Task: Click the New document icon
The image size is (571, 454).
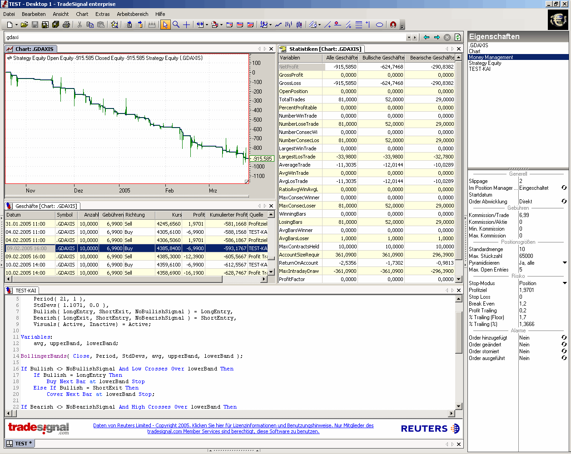Action: coord(10,25)
